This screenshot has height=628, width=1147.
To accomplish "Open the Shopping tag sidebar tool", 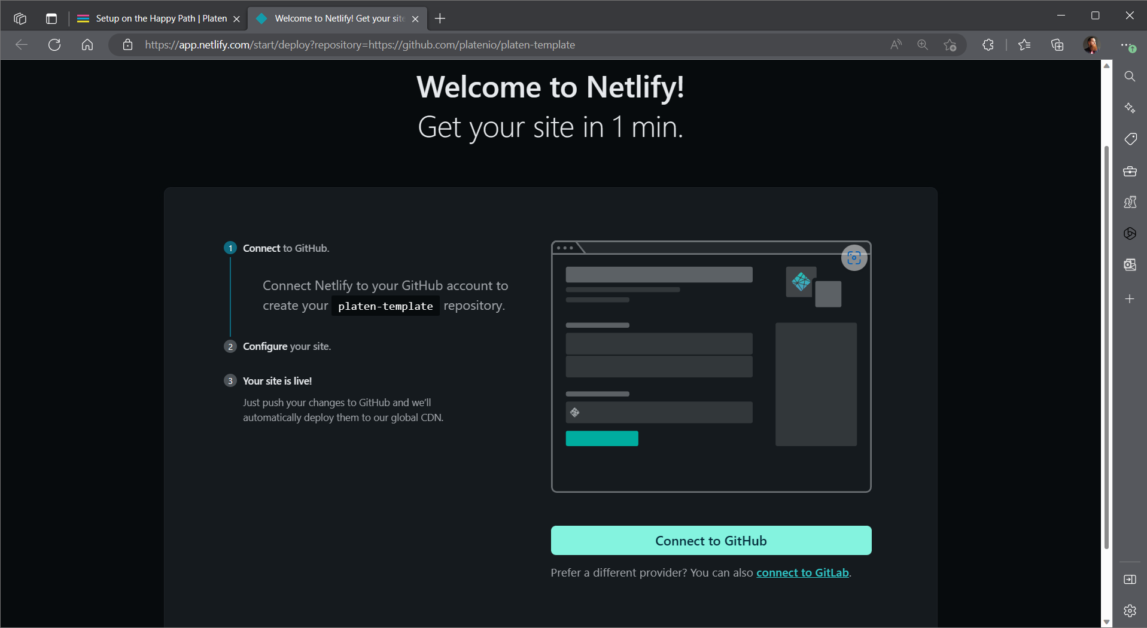I will pyautogui.click(x=1130, y=139).
